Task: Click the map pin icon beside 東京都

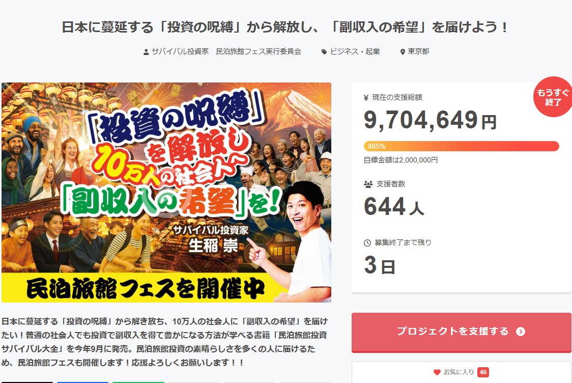Action: (x=403, y=52)
